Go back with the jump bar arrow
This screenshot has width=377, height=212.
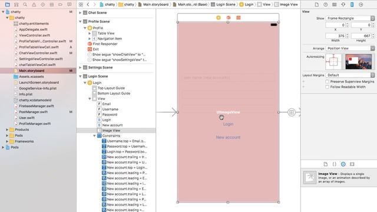[88, 4]
